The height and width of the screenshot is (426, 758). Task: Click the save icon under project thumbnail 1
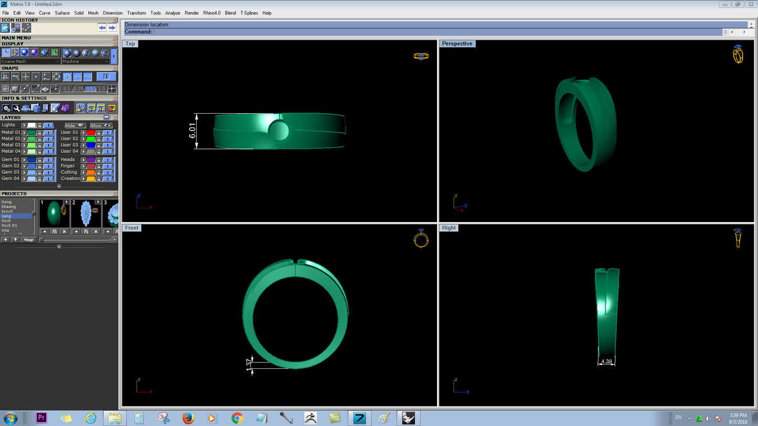pyautogui.click(x=55, y=232)
